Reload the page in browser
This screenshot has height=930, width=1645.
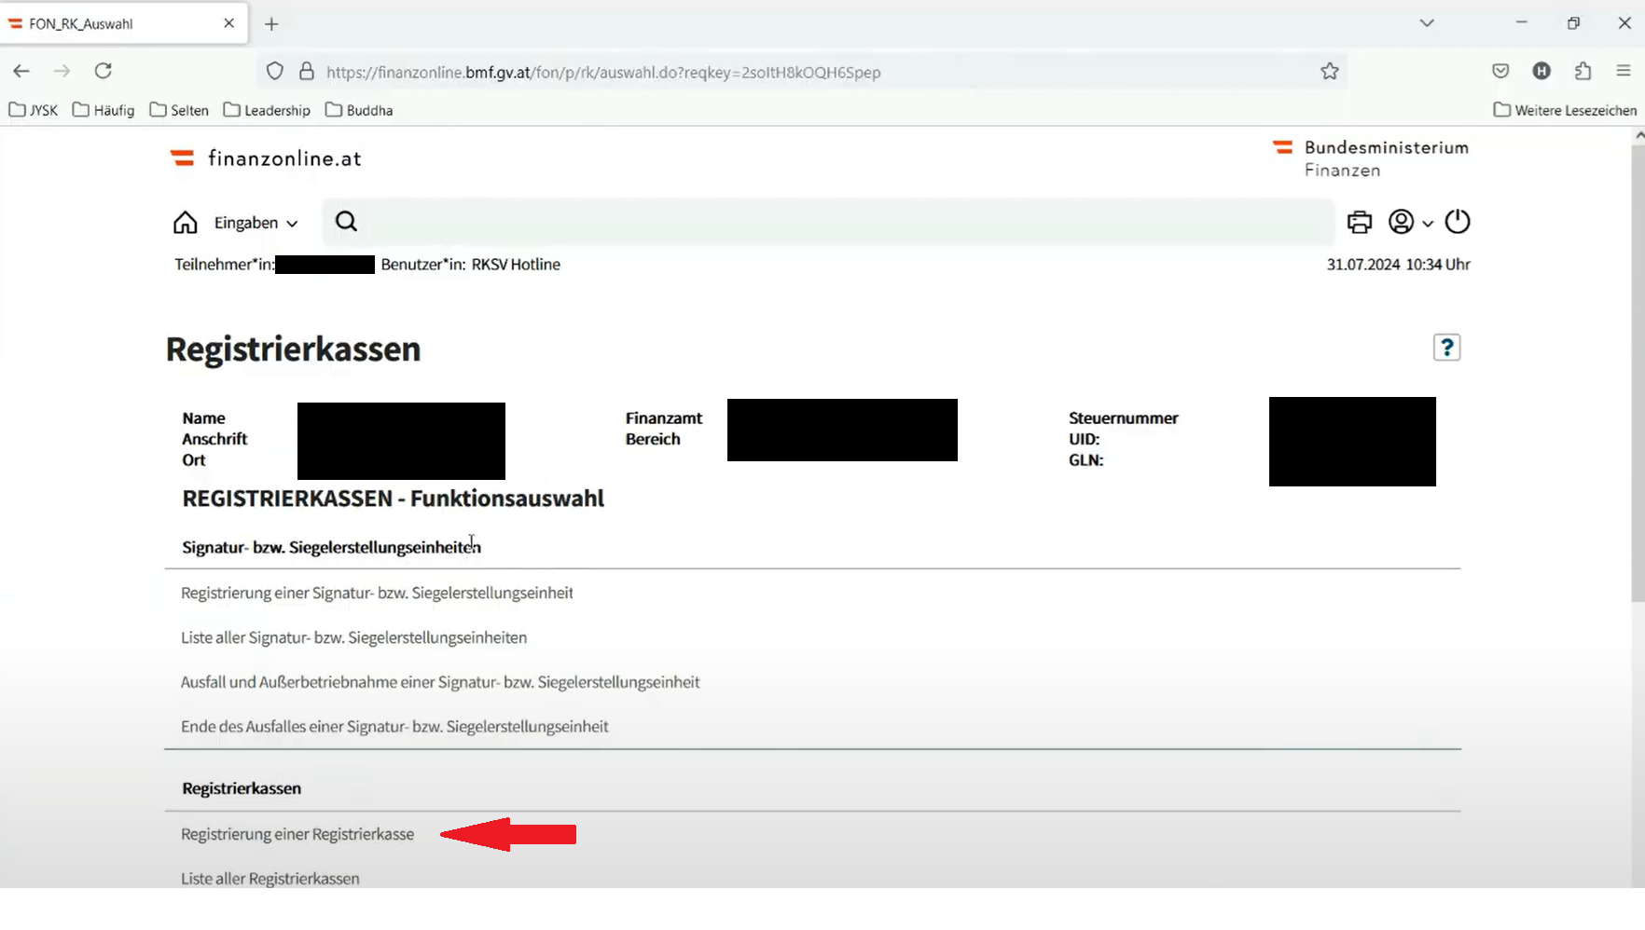[x=104, y=71]
